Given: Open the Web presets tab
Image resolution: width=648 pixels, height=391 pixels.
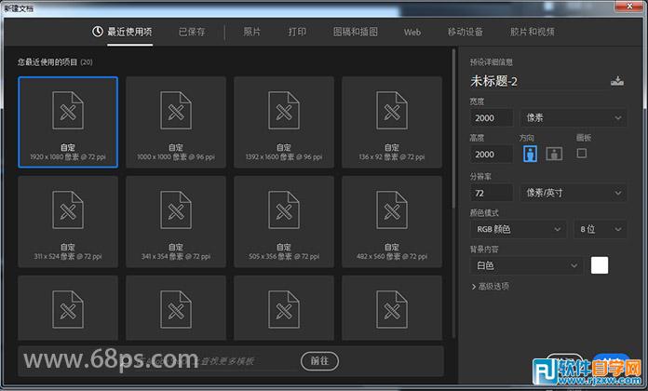Looking at the screenshot, I should tap(412, 32).
